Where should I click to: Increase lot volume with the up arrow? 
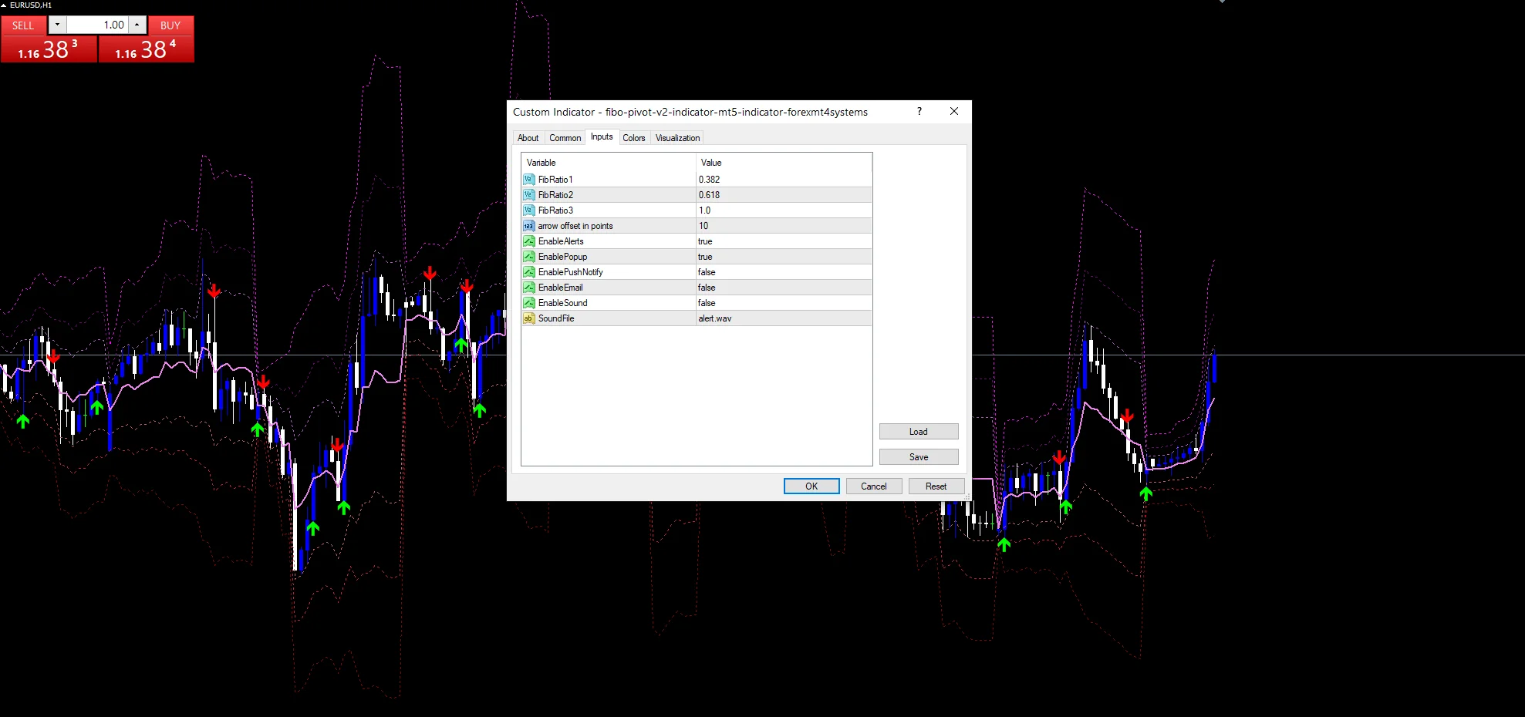[137, 25]
